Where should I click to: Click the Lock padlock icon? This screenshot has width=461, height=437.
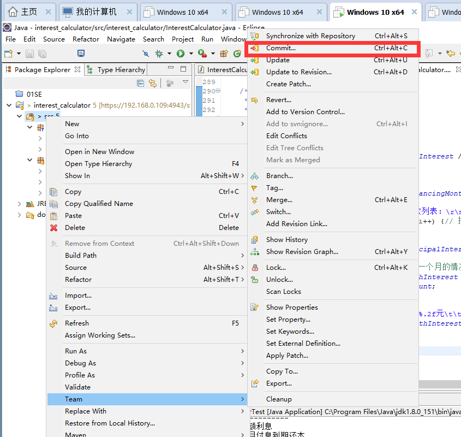click(x=255, y=268)
